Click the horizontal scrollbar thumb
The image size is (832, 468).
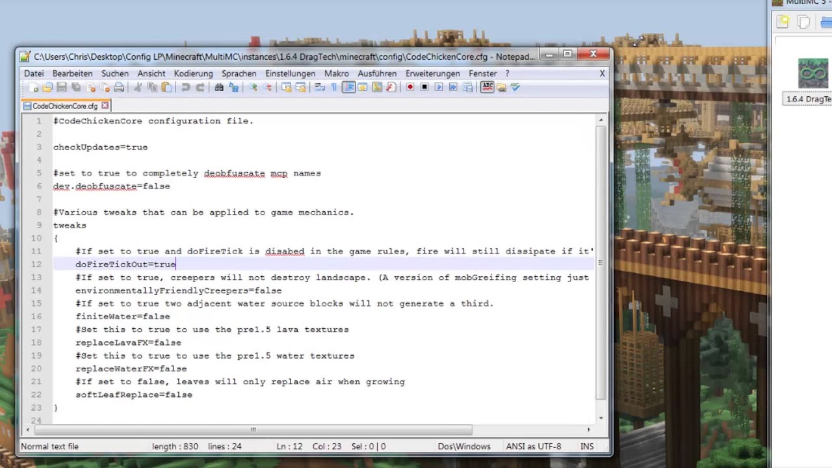[x=253, y=430]
